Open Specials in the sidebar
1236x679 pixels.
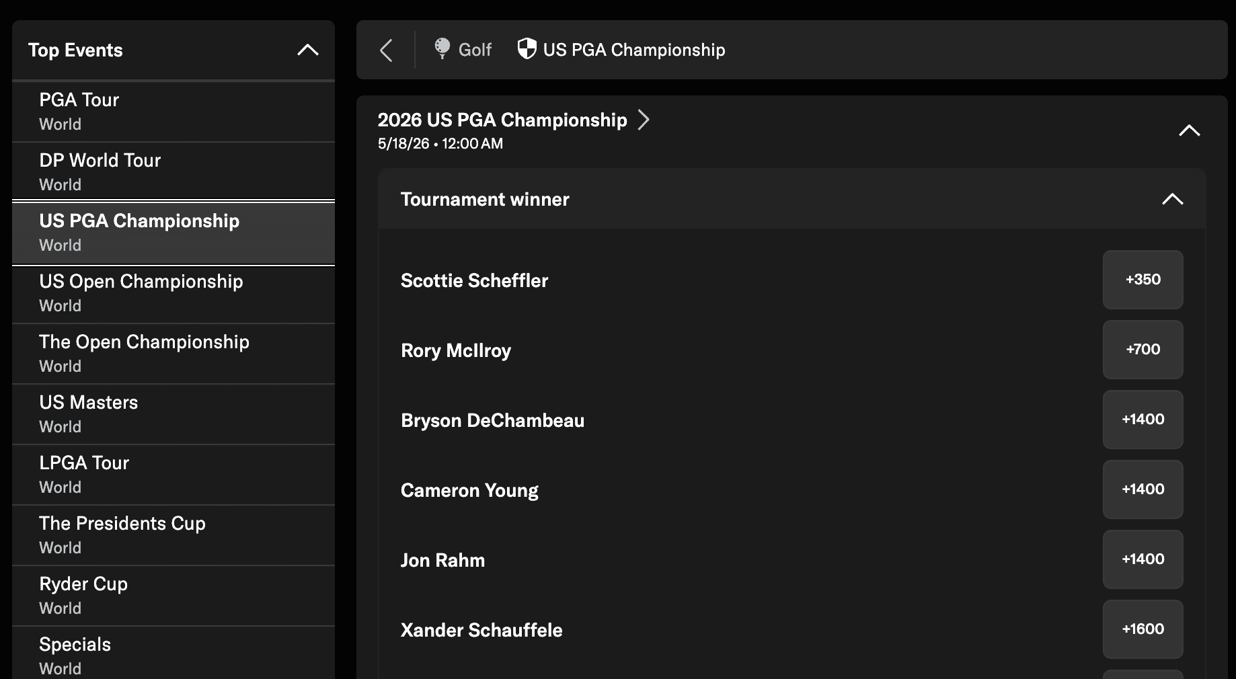173,653
